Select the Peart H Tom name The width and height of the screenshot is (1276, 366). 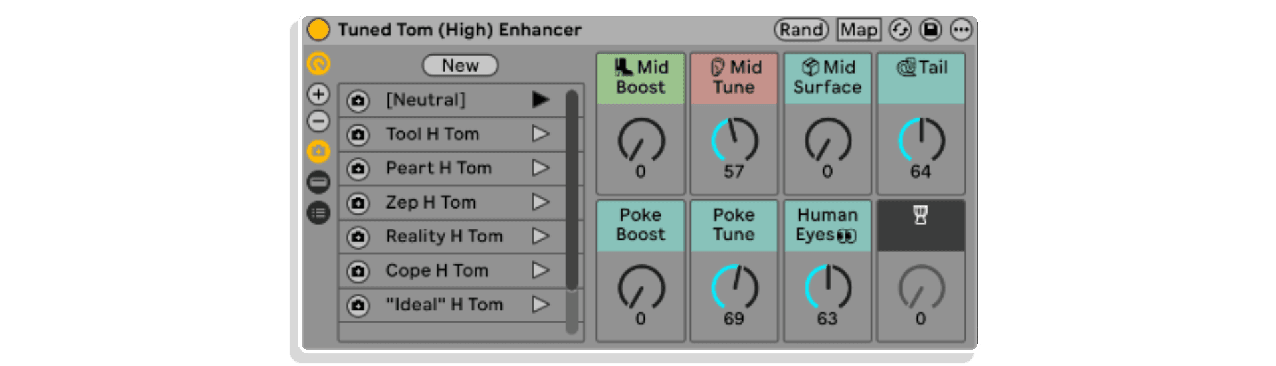tap(439, 168)
